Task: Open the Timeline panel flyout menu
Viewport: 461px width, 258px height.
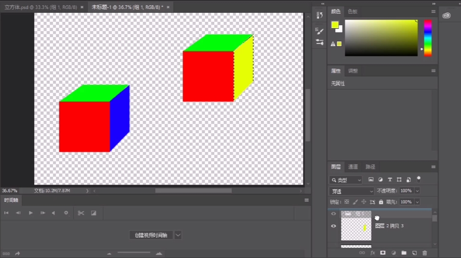Action: pos(306,200)
